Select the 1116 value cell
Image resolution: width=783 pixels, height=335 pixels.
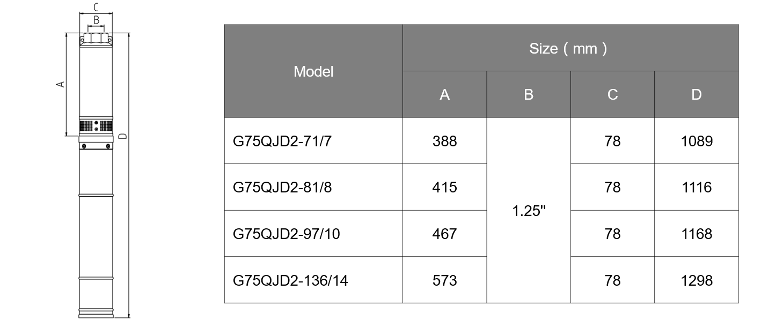[697, 187]
